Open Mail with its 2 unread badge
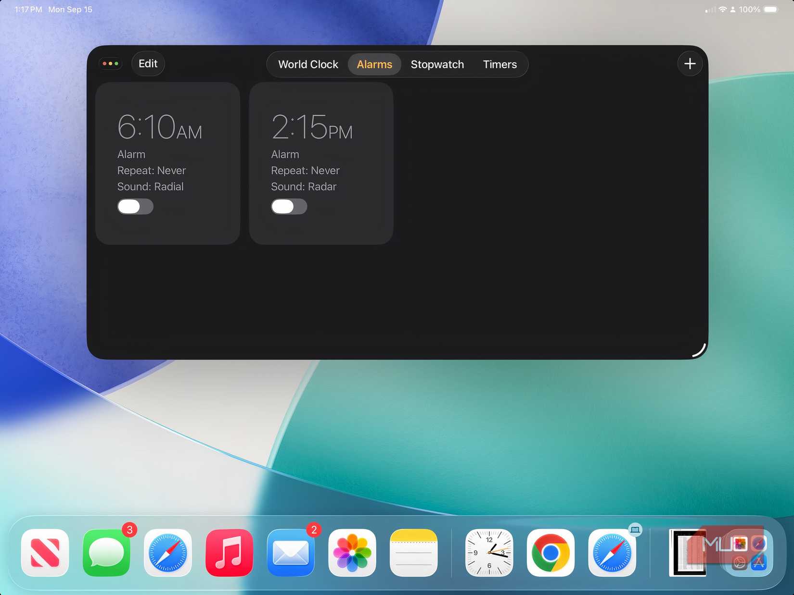794x595 pixels. [x=291, y=553]
